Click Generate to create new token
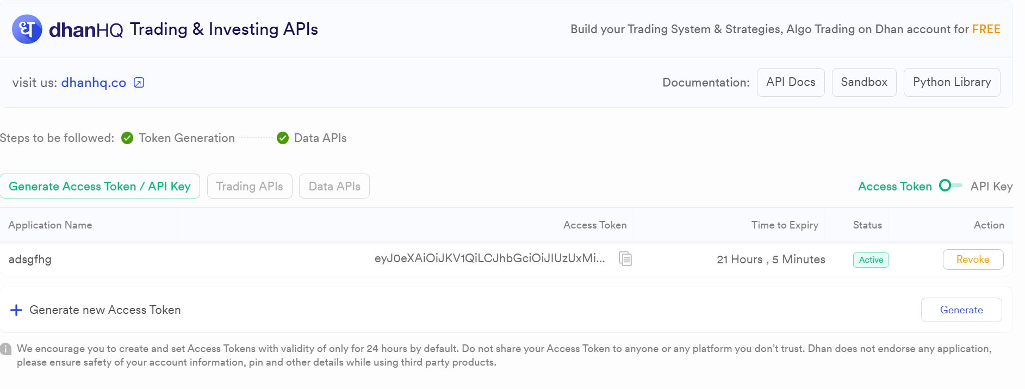The height and width of the screenshot is (389, 1025). pyautogui.click(x=961, y=310)
